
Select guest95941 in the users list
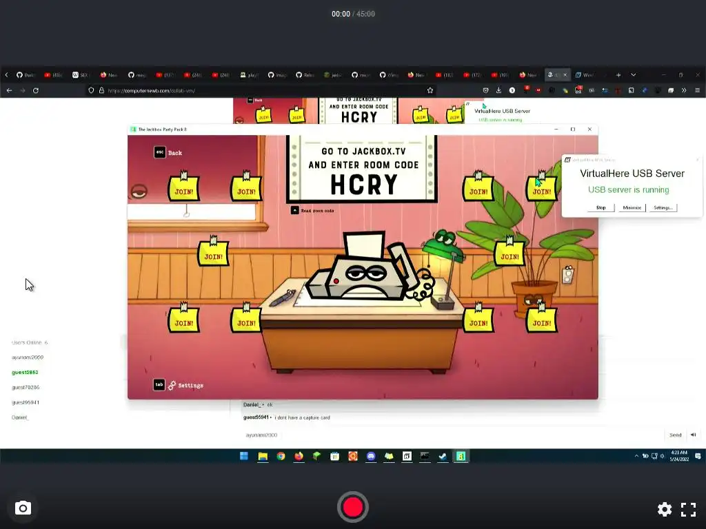(x=26, y=402)
